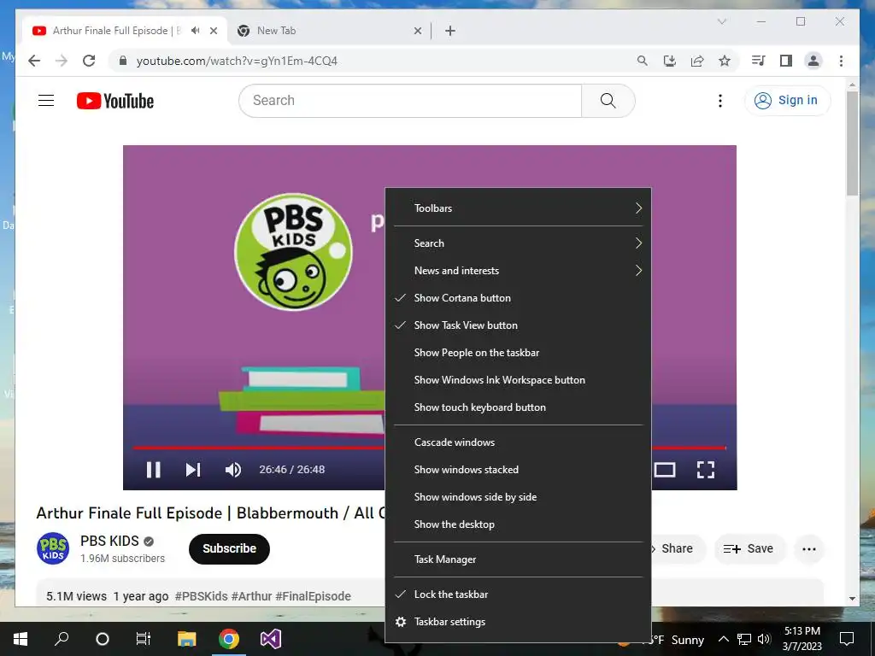Open YouTube settings three-dot menu
This screenshot has width=875, height=656.
(719, 101)
